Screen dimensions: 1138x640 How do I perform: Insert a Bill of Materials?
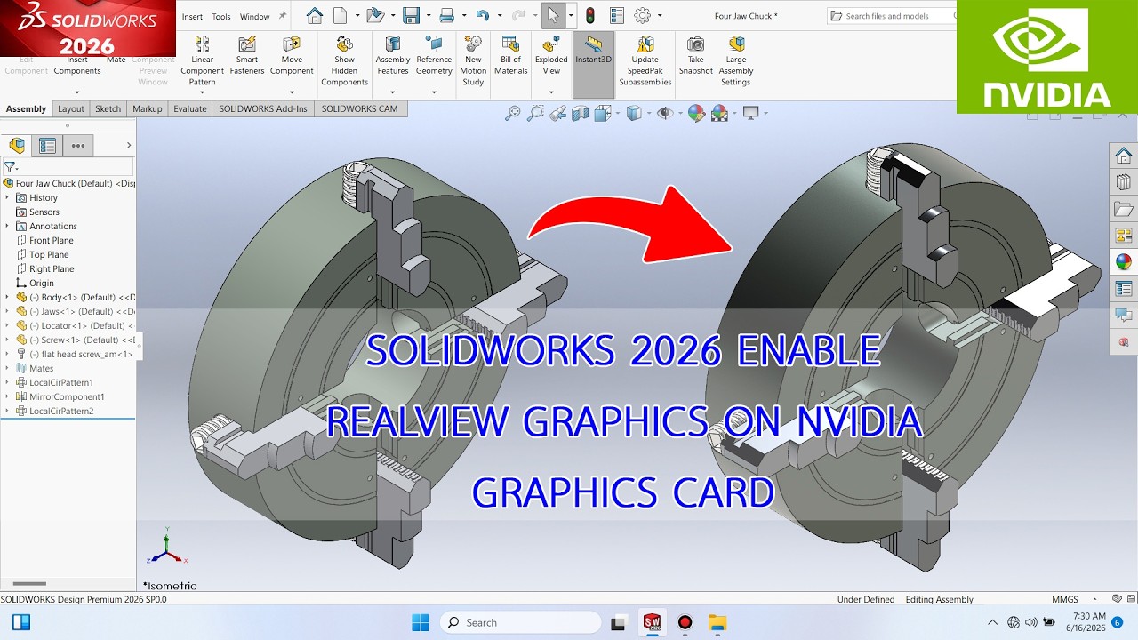click(x=510, y=57)
